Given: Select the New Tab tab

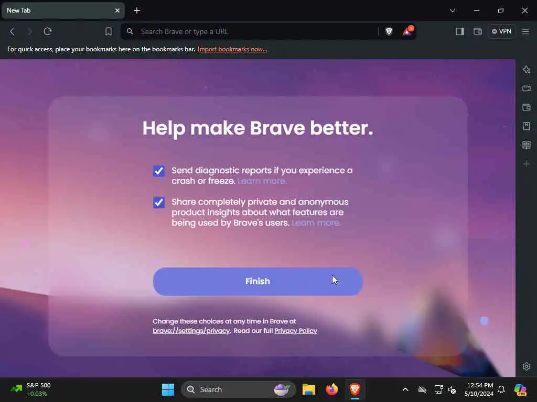Looking at the screenshot, I should pos(63,10).
